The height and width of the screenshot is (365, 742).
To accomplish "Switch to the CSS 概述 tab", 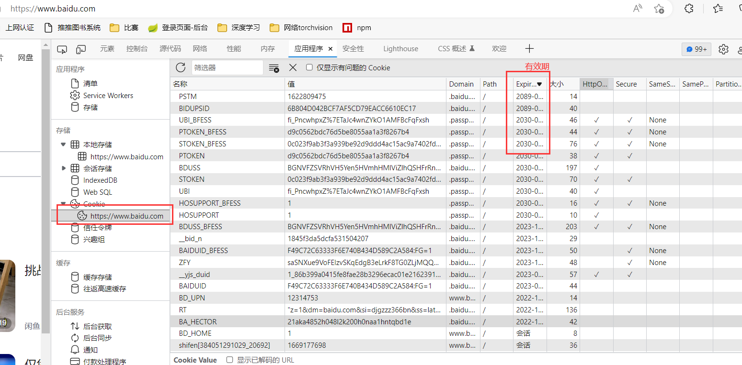I will tap(456, 49).
